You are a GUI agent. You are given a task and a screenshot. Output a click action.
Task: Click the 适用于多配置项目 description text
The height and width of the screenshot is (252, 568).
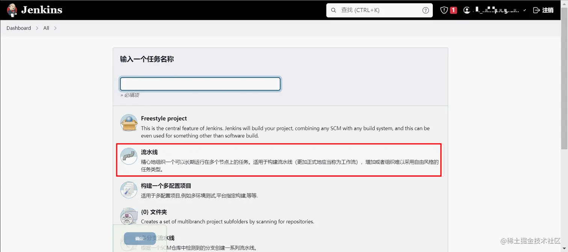coord(199,195)
